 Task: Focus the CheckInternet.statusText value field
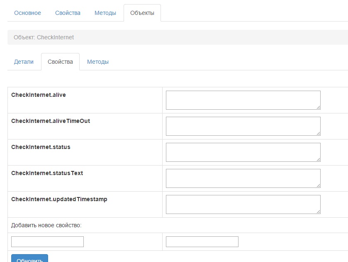pos(243,178)
